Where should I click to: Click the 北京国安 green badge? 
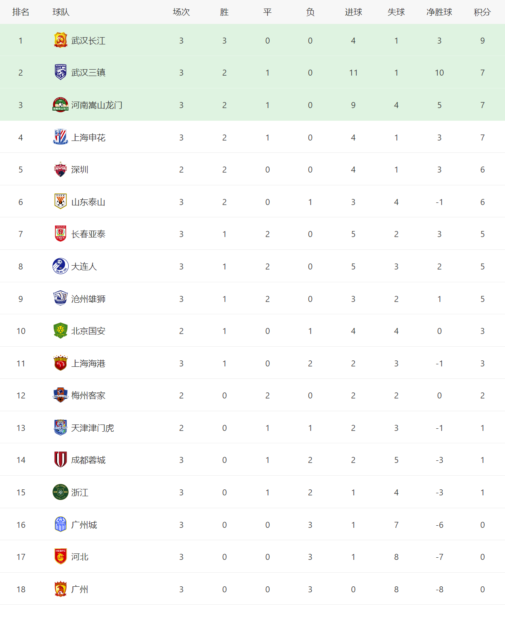[61, 331]
